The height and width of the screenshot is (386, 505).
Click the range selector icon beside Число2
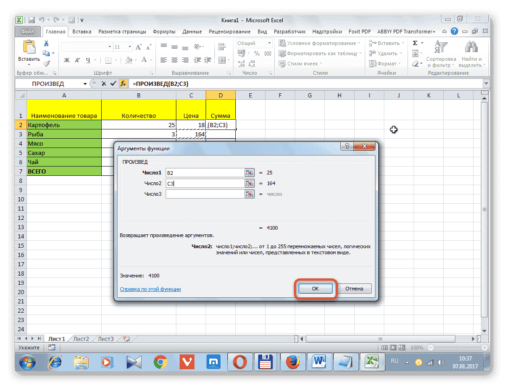pyautogui.click(x=249, y=183)
